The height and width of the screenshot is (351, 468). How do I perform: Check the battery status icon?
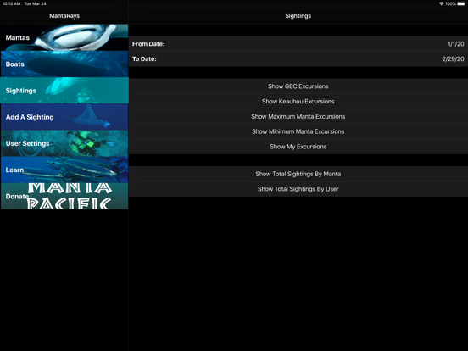(x=461, y=3)
